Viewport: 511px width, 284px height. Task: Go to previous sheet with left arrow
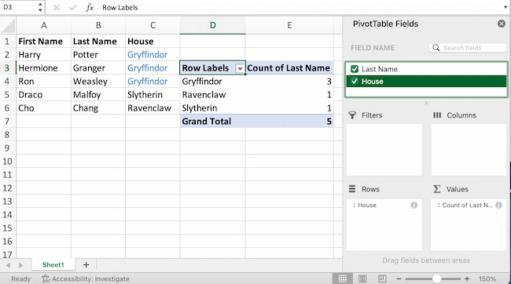click(9, 265)
